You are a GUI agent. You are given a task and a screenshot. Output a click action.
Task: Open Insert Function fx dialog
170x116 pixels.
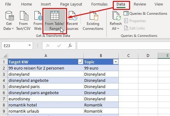click(70, 46)
